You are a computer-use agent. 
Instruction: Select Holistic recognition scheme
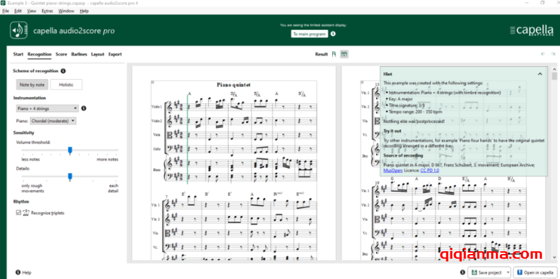(66, 84)
